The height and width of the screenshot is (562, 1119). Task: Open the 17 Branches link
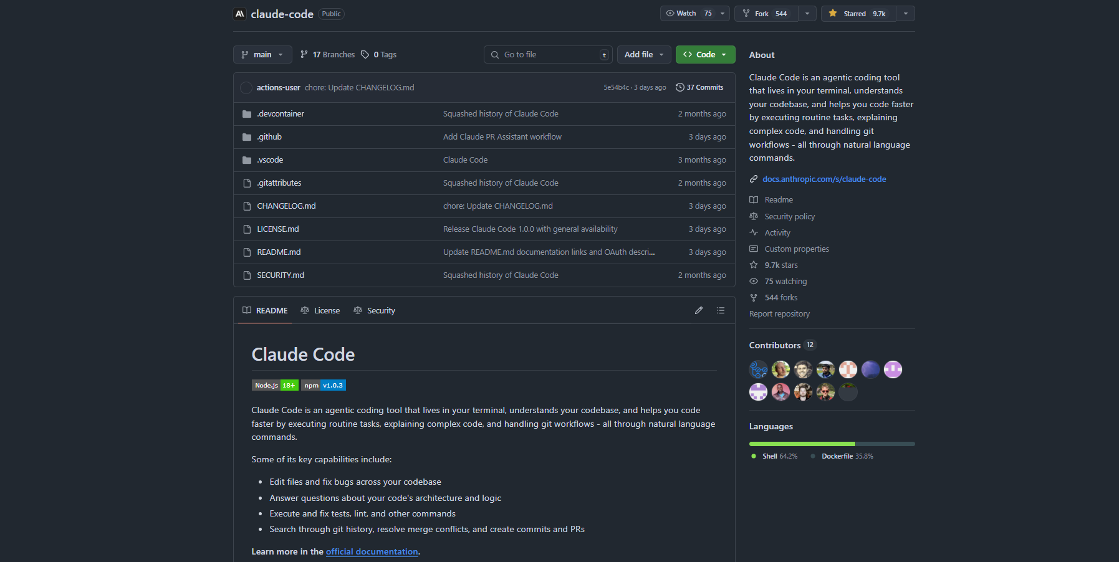tap(327, 55)
